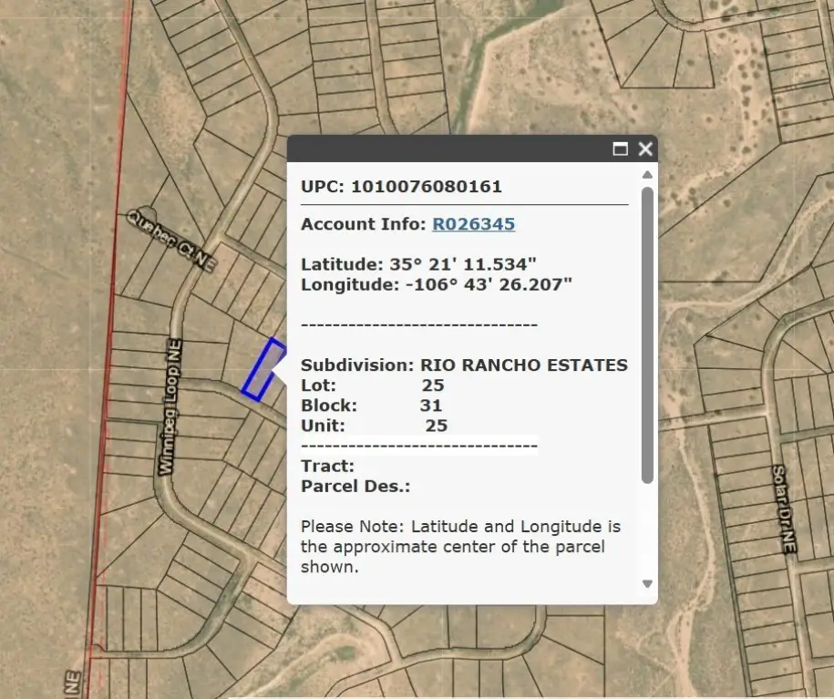Screen dimensions: 834x699
Task: Click the Latitude value in popup
Action: (462, 264)
